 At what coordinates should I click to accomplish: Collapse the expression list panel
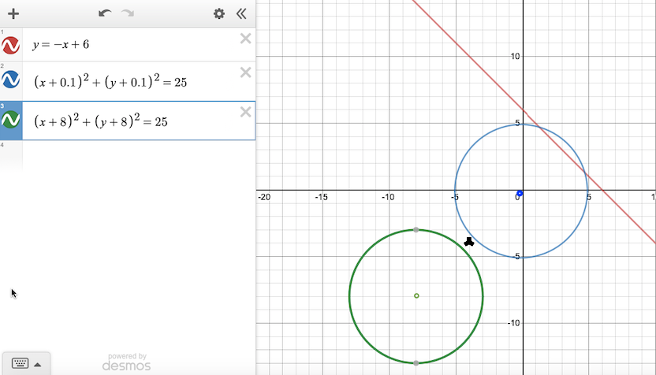(241, 13)
